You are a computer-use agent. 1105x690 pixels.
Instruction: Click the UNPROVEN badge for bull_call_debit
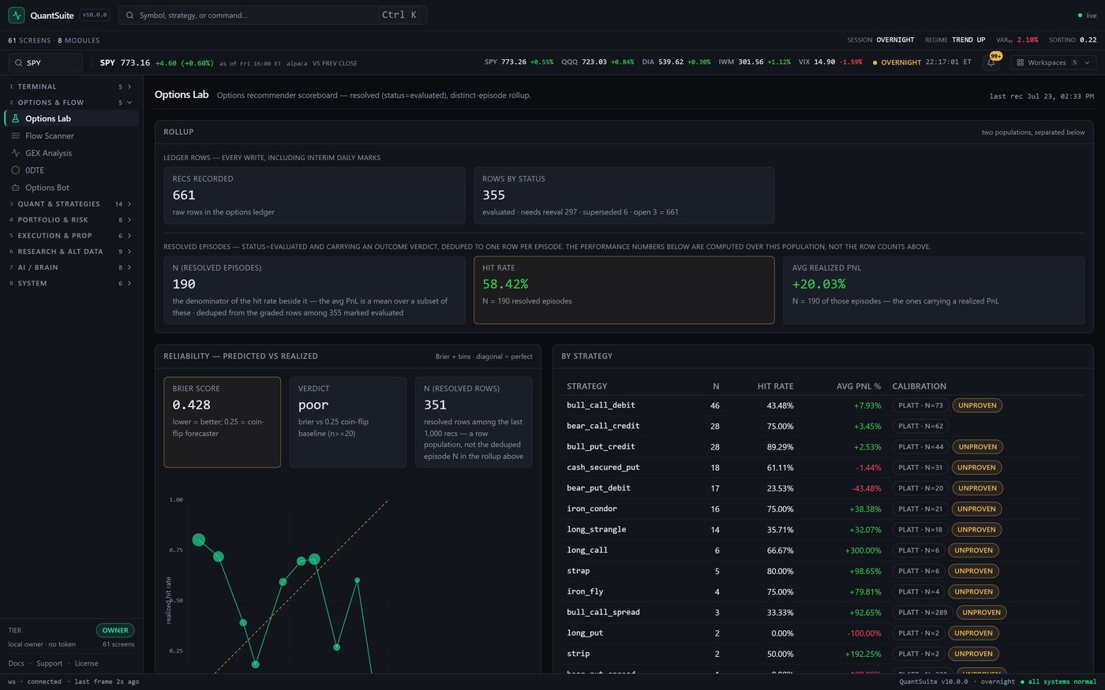[977, 405]
